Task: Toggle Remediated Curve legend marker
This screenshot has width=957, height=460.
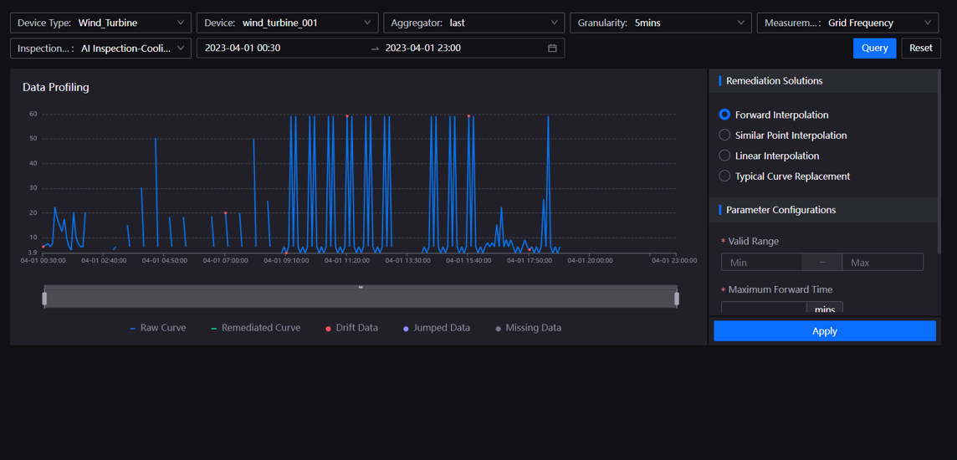Action: pos(214,329)
